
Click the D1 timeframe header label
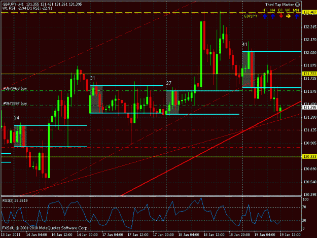point(280,10)
